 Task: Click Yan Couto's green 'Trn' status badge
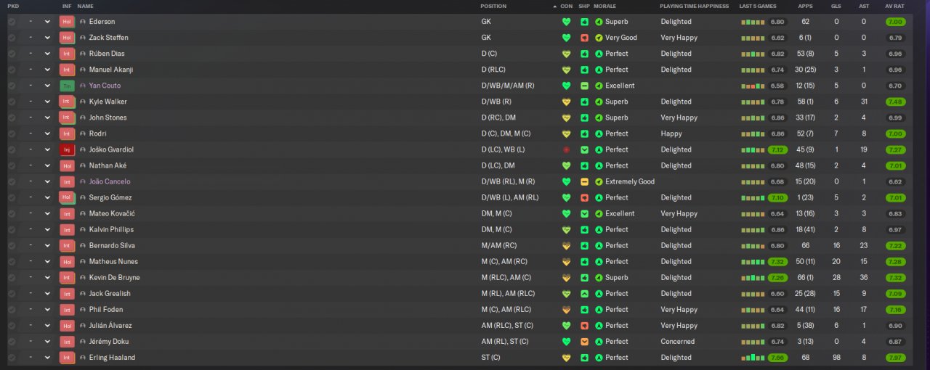pos(67,86)
